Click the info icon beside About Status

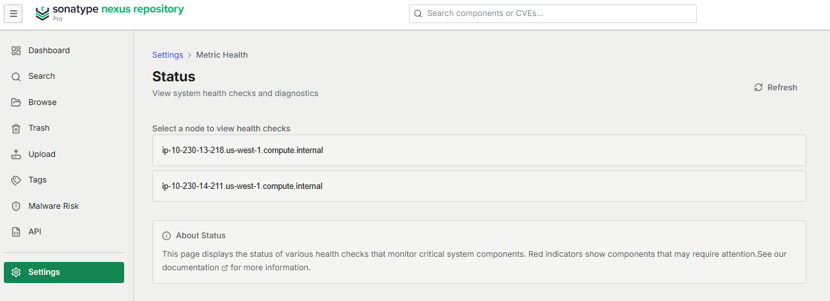point(166,236)
